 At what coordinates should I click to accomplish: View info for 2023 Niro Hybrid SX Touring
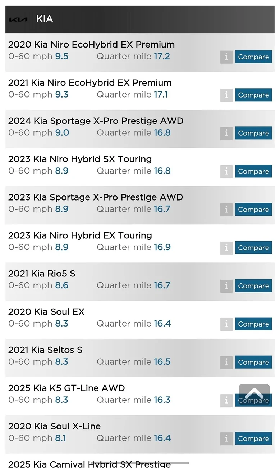click(226, 171)
